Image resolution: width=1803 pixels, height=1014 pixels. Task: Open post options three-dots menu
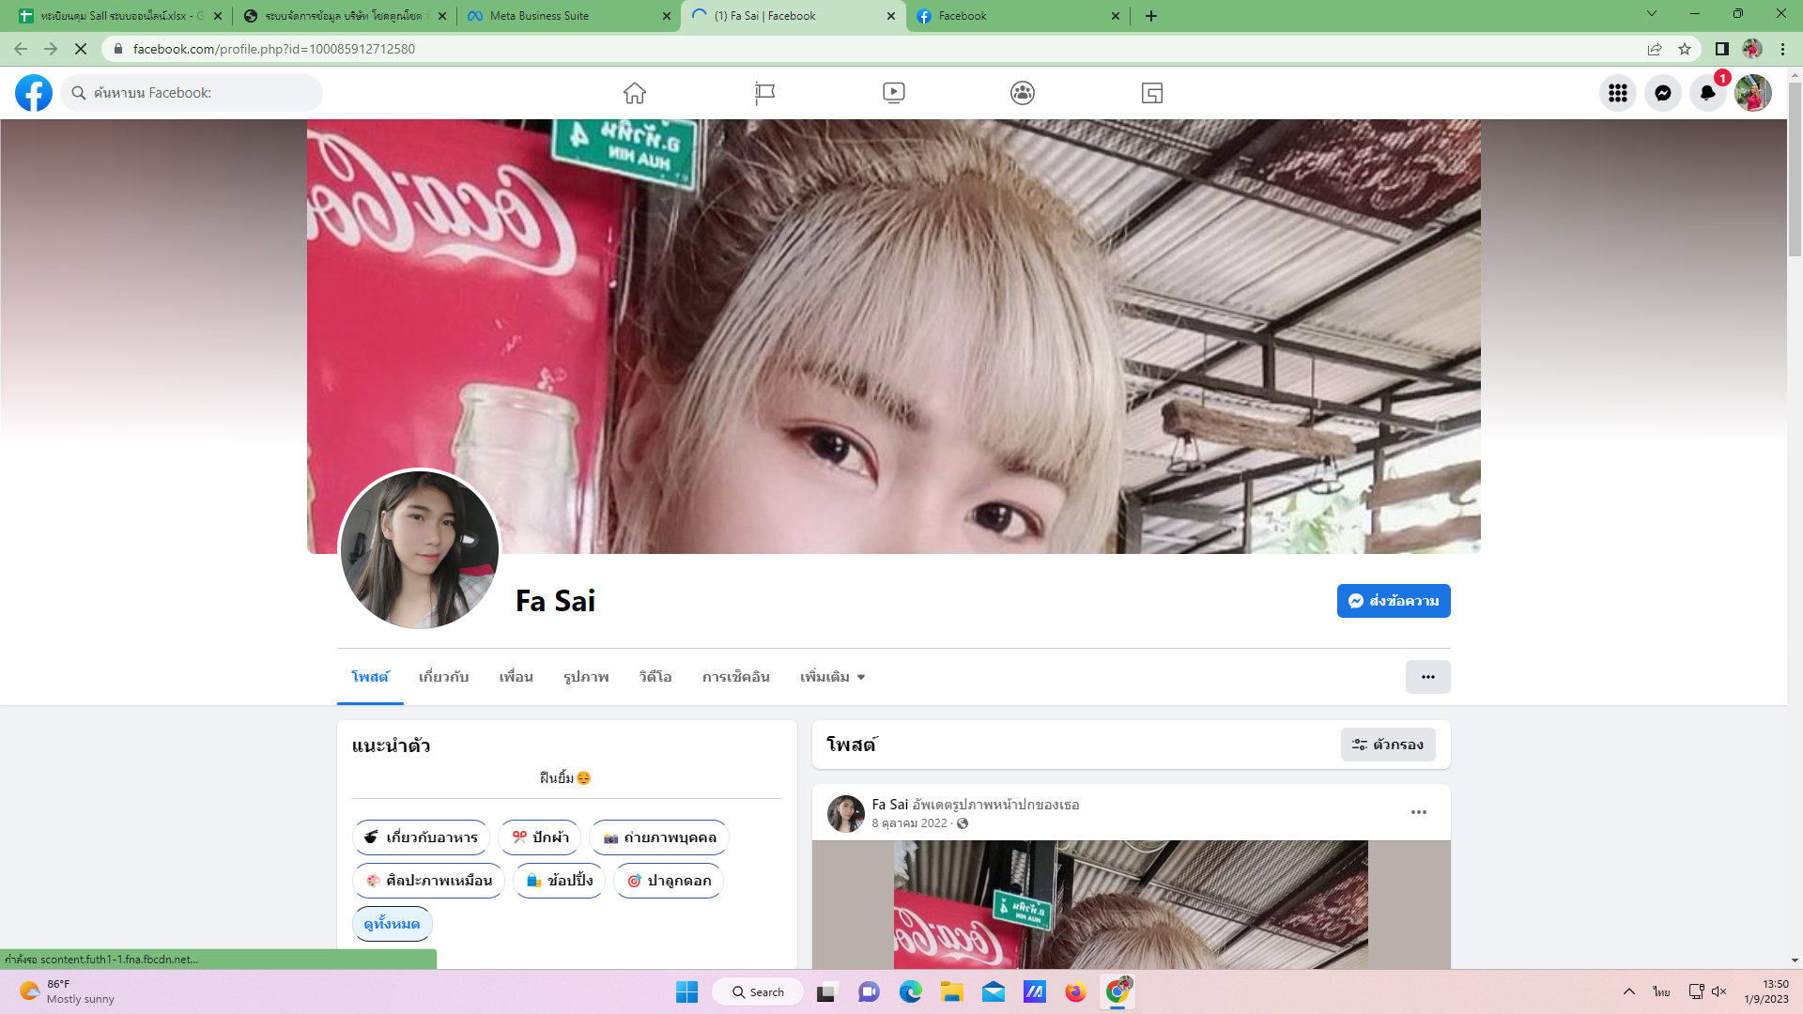pyautogui.click(x=1418, y=812)
